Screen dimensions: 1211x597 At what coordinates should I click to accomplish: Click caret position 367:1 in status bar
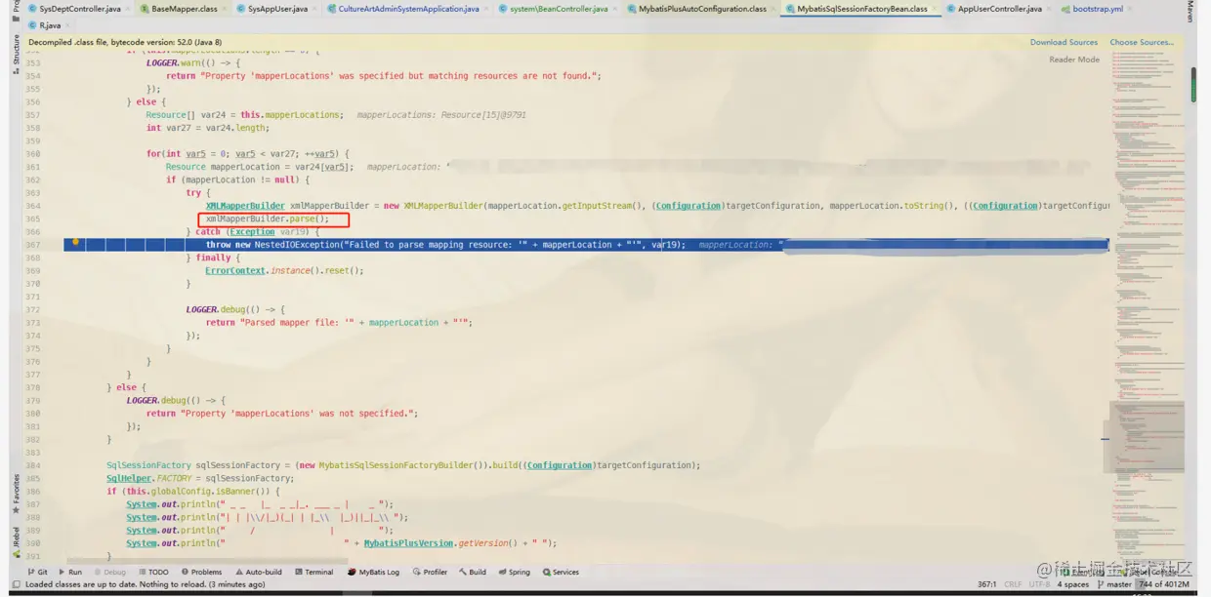(986, 584)
